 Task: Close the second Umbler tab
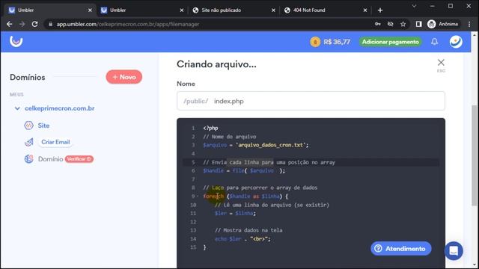(182, 10)
